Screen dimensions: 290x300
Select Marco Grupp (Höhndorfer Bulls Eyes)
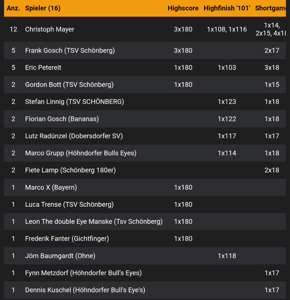pos(81,153)
